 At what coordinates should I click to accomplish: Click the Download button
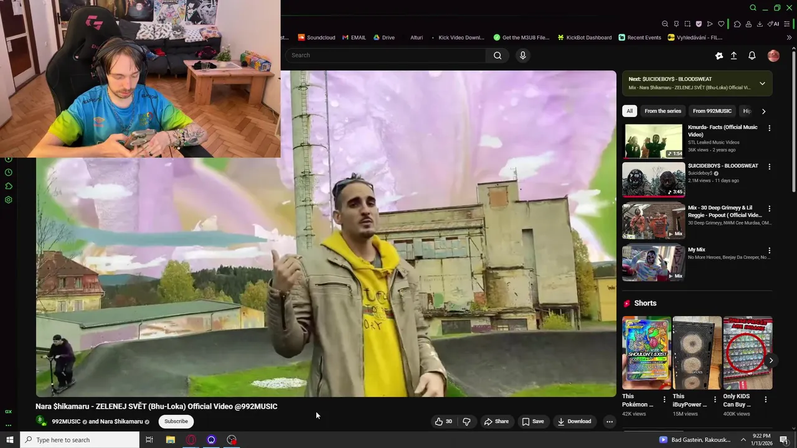(x=574, y=421)
